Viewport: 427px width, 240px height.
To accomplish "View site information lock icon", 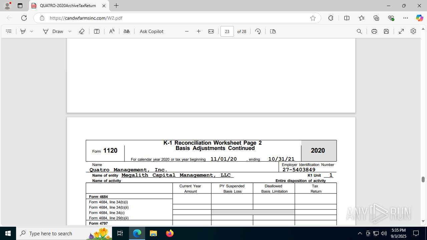I will pyautogui.click(x=42, y=18).
